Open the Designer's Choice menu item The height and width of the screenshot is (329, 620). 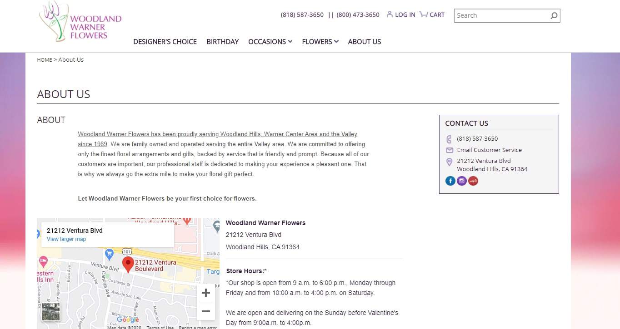[165, 42]
